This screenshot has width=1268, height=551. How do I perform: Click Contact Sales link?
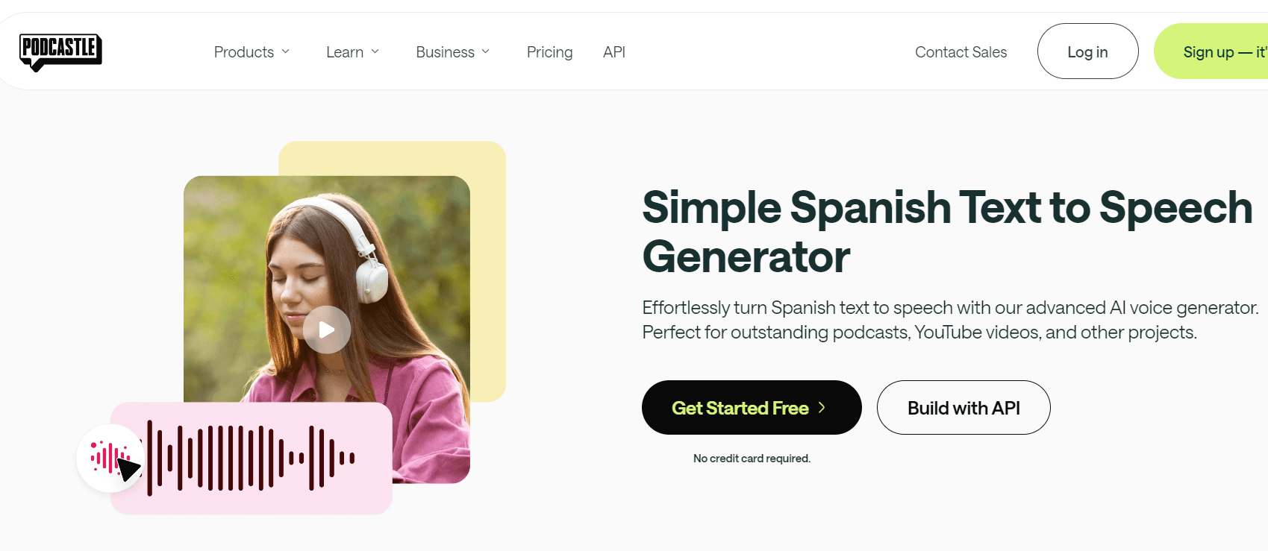coord(961,52)
